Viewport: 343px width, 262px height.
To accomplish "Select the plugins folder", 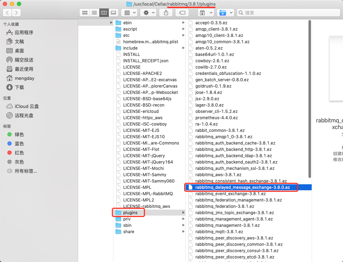I will pyautogui.click(x=149, y=213).
